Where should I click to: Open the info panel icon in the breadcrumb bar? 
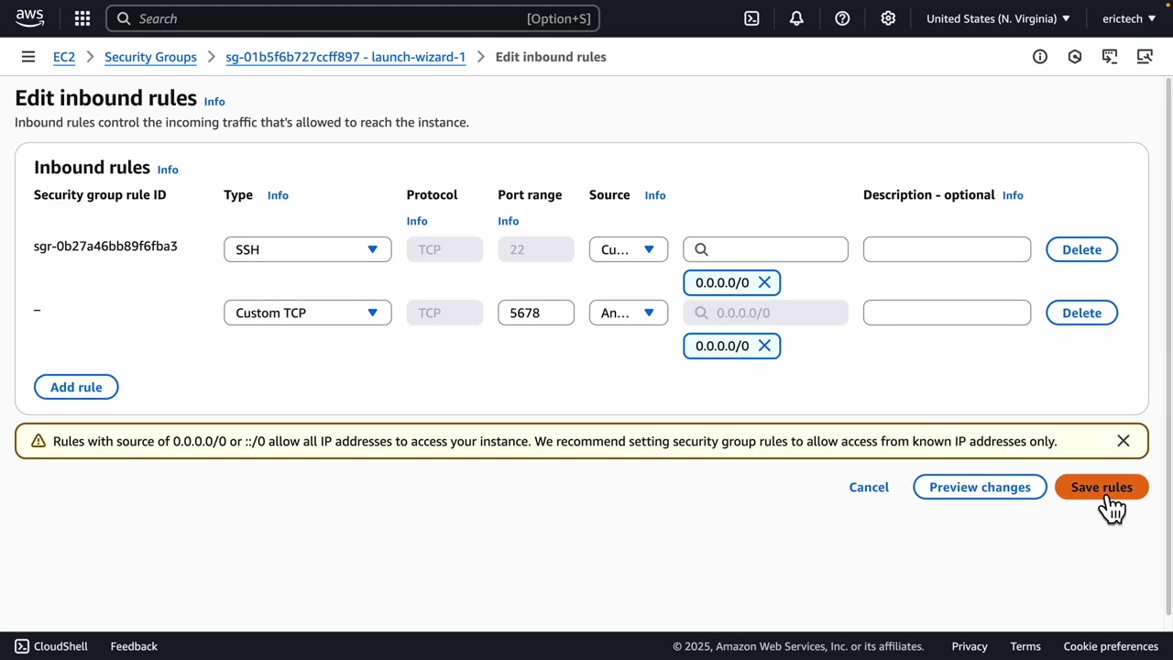[1040, 57]
